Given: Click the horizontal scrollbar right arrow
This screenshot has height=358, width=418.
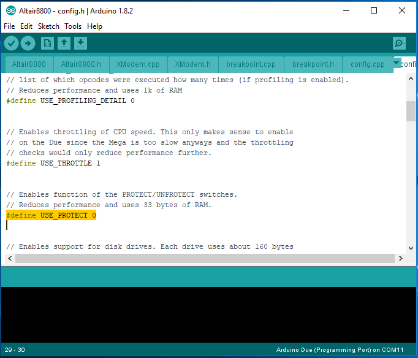Looking at the screenshot, I should click(x=400, y=258).
